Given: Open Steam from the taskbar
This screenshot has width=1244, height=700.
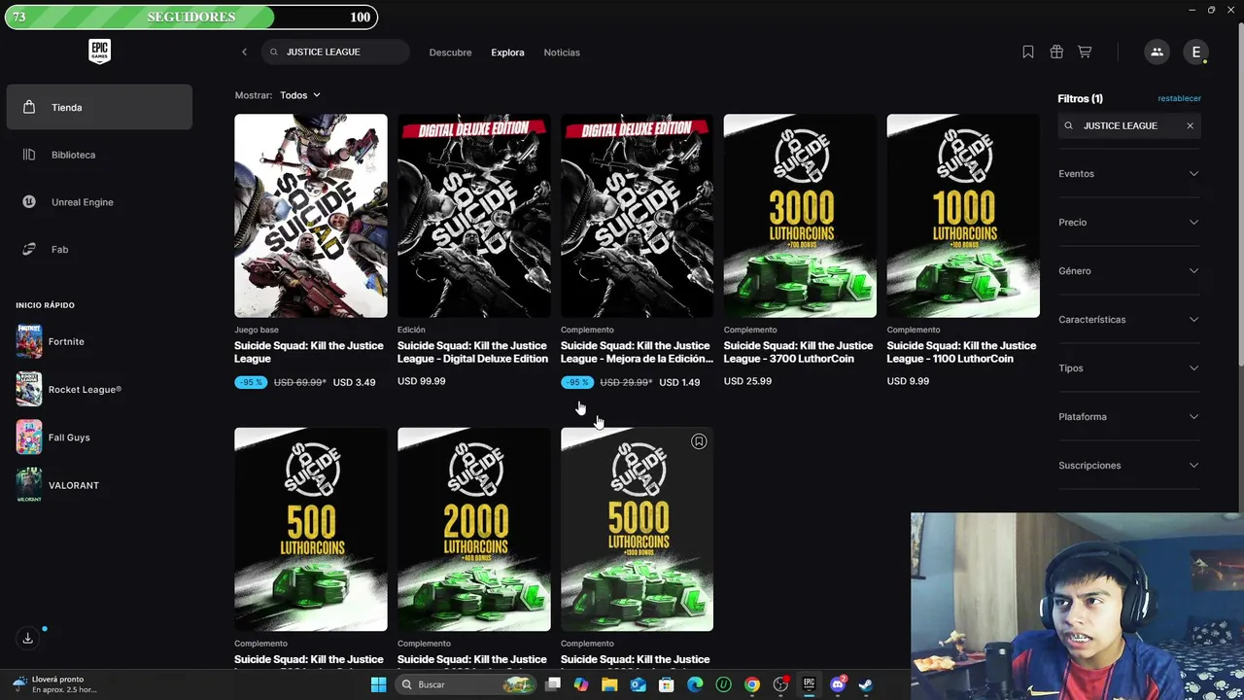Looking at the screenshot, I should point(865,684).
